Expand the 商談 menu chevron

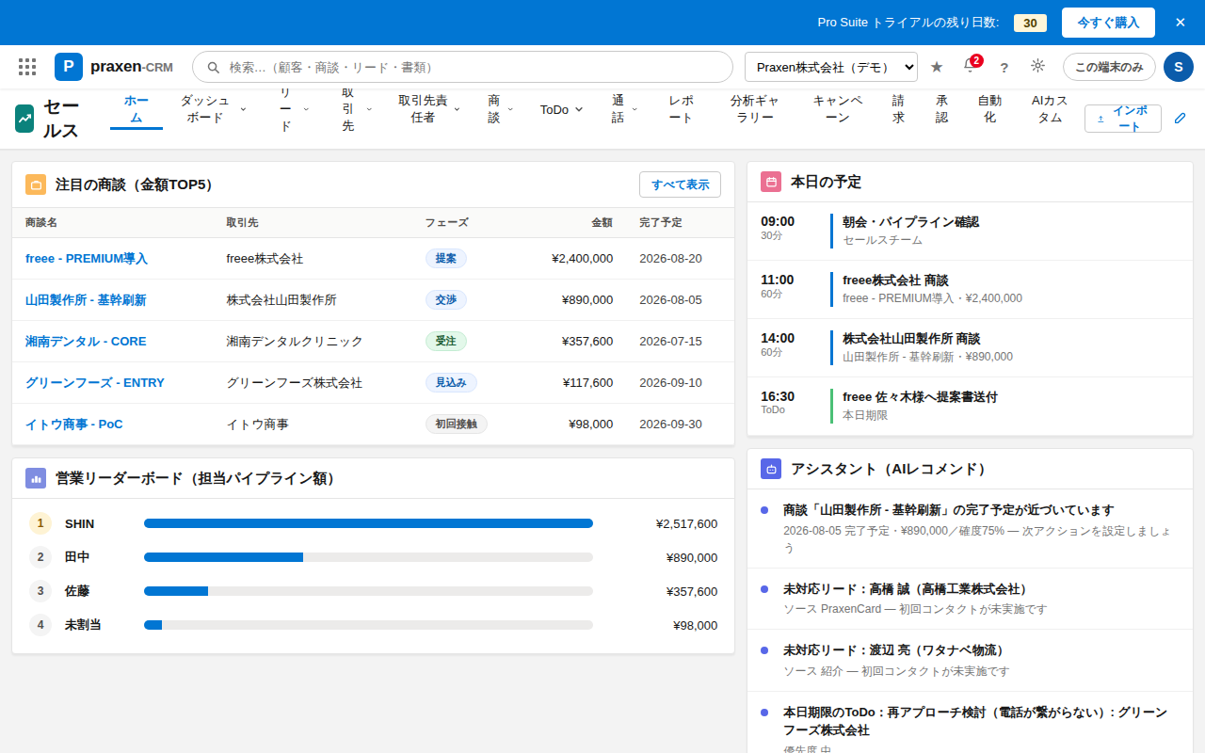pyautogui.click(x=510, y=109)
